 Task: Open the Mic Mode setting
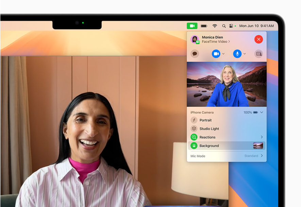[x=227, y=156]
